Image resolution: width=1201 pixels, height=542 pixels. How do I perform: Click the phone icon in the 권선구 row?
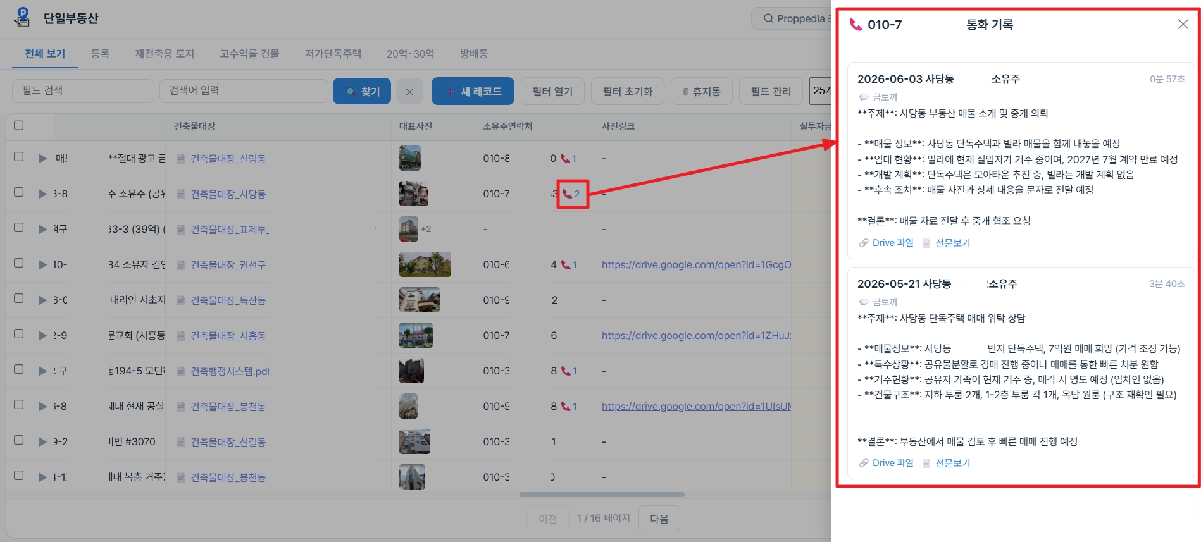[x=565, y=265]
